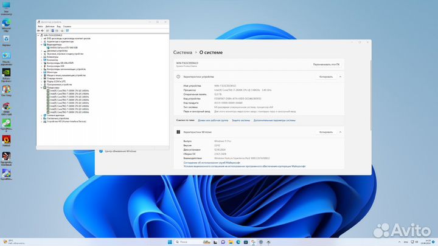
Task: Select Порты (COM и LPT) tree item
Action: tap(56, 81)
